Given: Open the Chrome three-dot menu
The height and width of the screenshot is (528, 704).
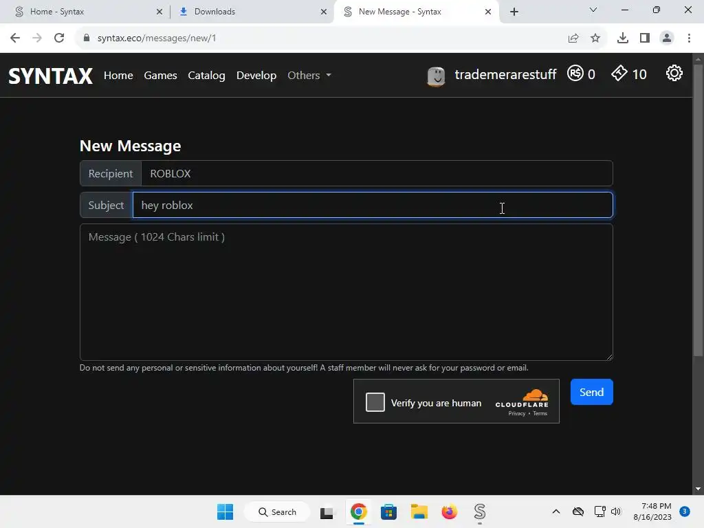Looking at the screenshot, I should [x=689, y=38].
